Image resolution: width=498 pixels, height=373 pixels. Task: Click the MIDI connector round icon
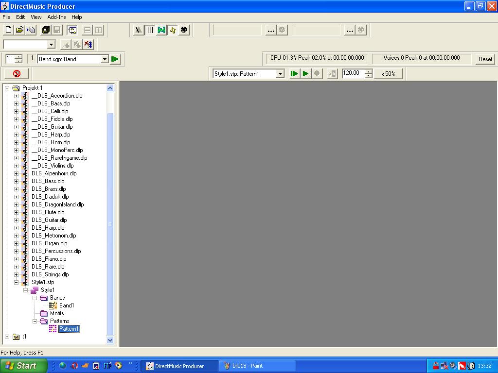point(184,30)
